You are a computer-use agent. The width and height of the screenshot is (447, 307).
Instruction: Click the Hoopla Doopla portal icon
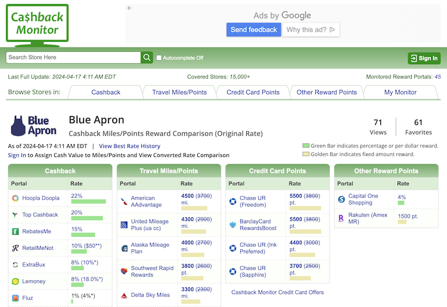[15, 198]
